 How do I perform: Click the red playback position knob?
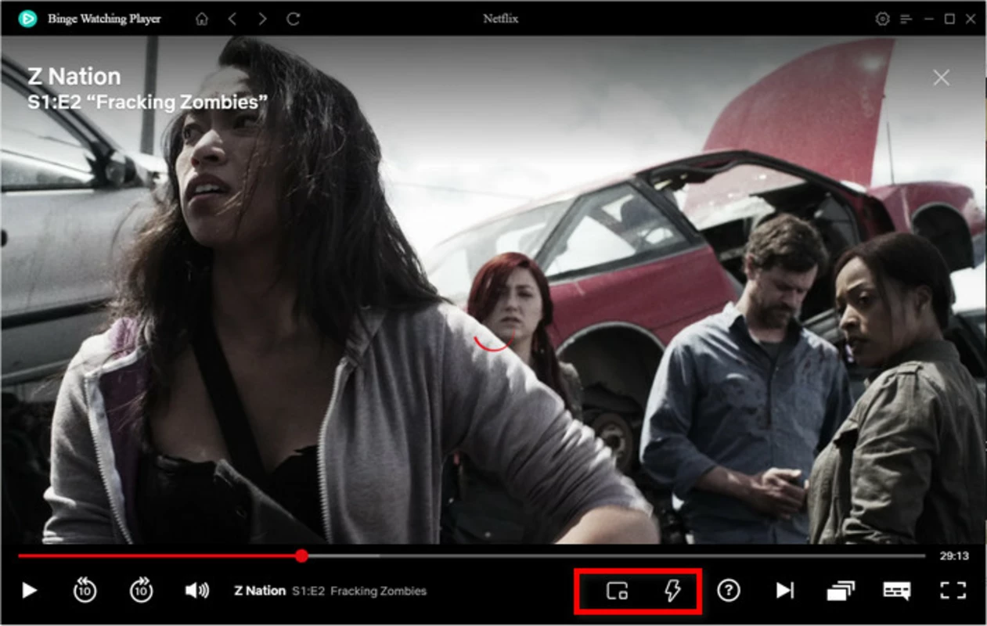(x=302, y=556)
